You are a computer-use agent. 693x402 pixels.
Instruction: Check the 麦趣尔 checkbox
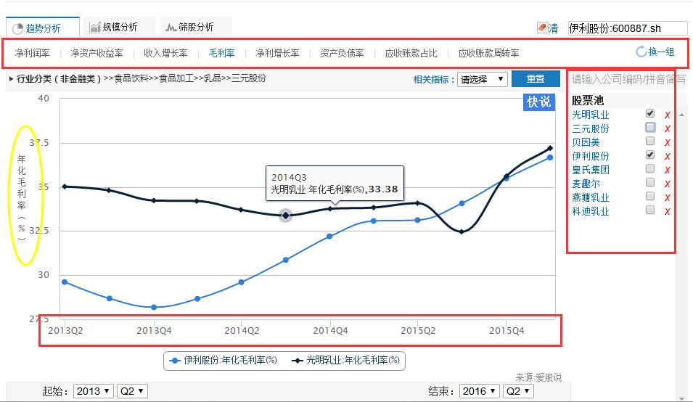[x=649, y=182]
